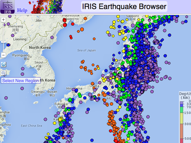
Task: Click the Select New Region button
Action: [x=21, y=80]
